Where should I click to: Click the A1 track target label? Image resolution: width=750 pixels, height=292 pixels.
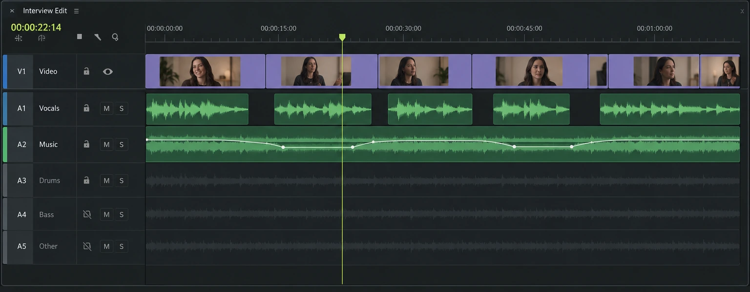(x=21, y=108)
